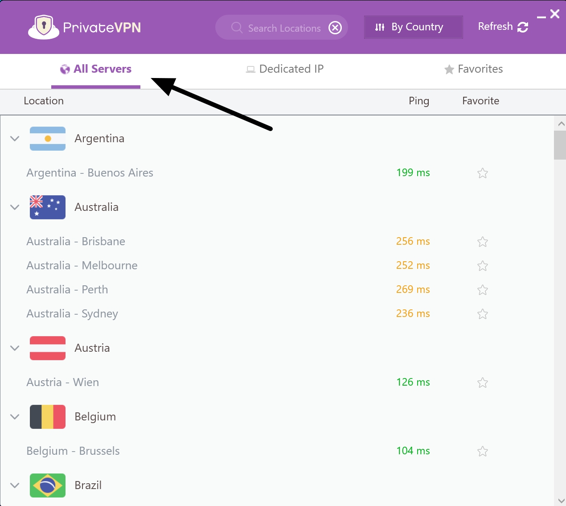Collapse the Australia server list
Screen dimensions: 566x506
[15, 207]
